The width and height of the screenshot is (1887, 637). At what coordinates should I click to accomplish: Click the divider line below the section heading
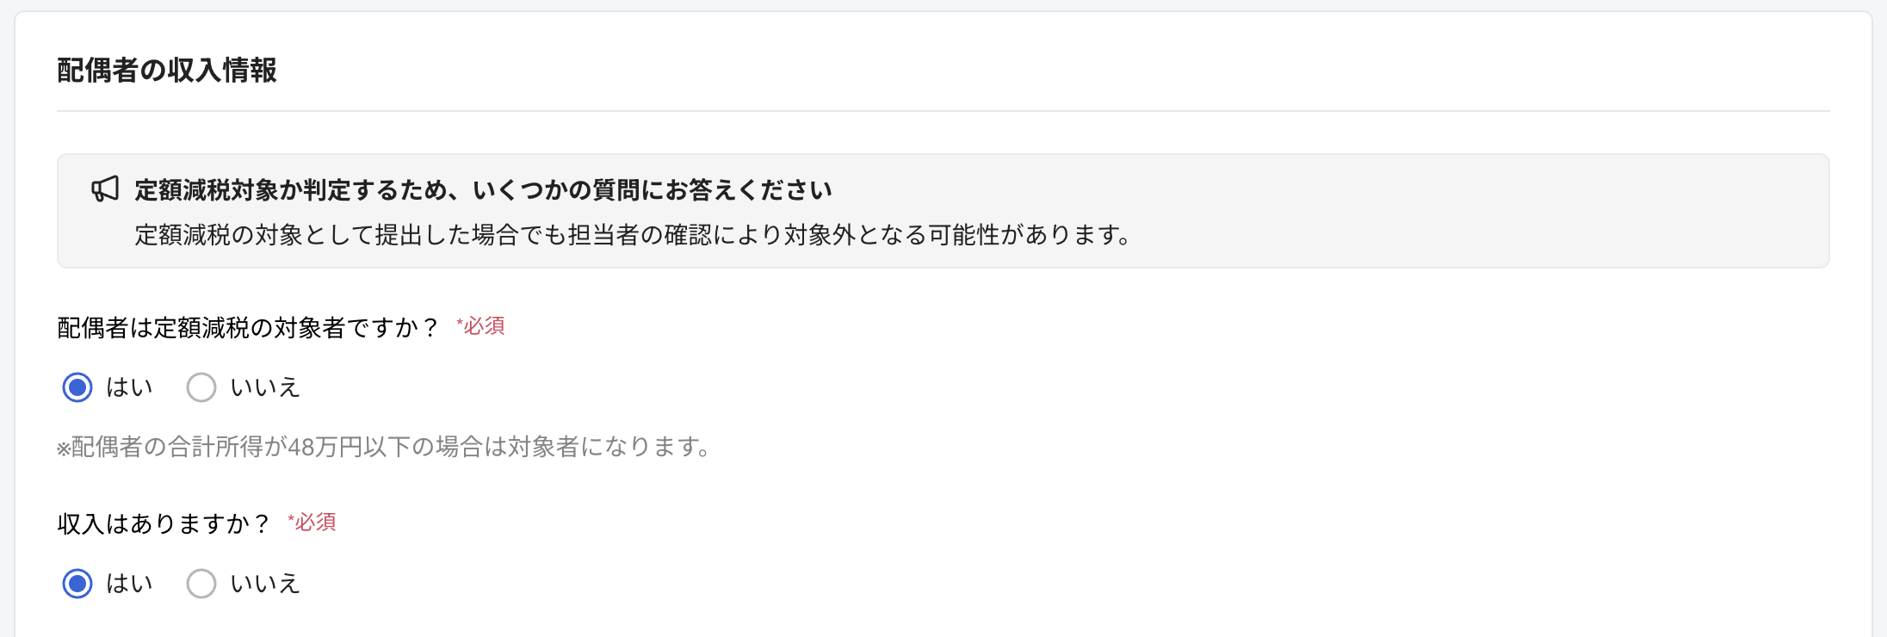pyautogui.click(x=943, y=111)
